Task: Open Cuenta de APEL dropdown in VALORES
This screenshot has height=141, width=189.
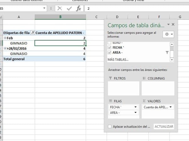Action: coord(170,107)
